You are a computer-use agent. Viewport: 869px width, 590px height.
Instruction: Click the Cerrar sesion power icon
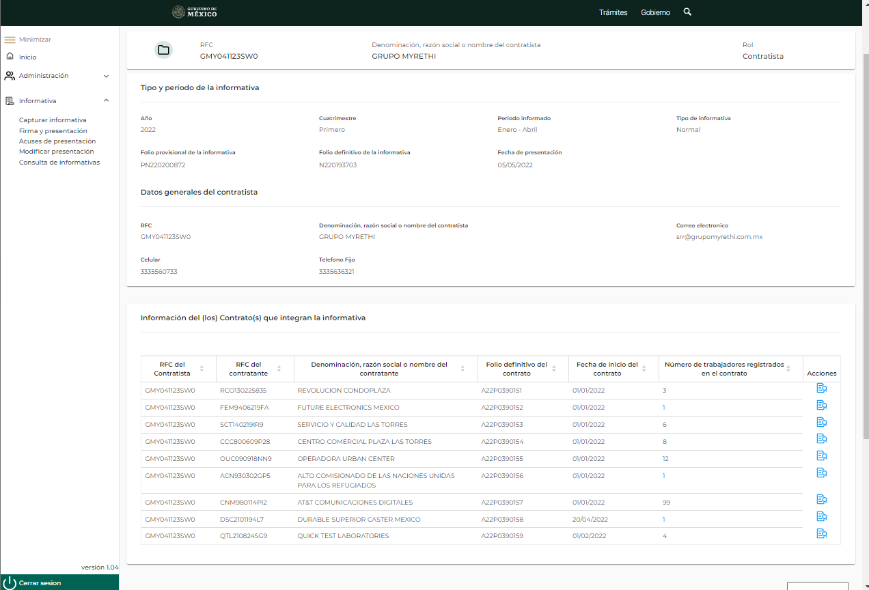[x=10, y=582]
